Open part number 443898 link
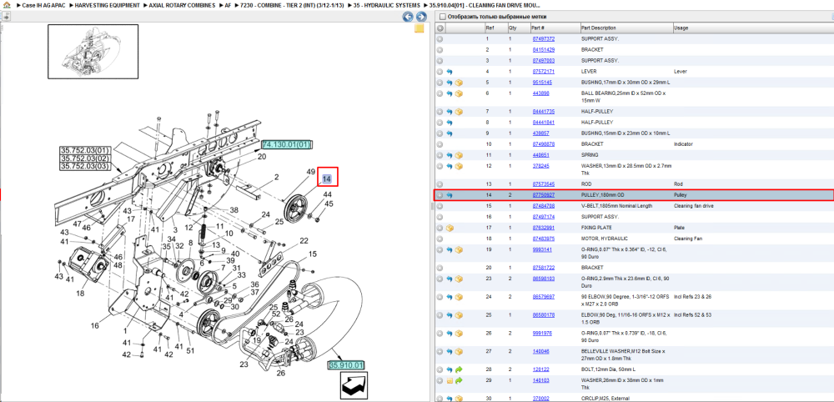The width and height of the screenshot is (834, 402). pos(541,93)
